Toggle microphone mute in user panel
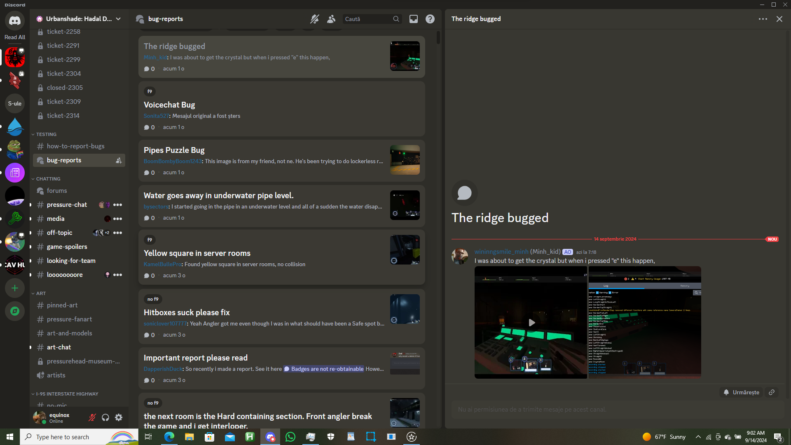 pyautogui.click(x=92, y=417)
